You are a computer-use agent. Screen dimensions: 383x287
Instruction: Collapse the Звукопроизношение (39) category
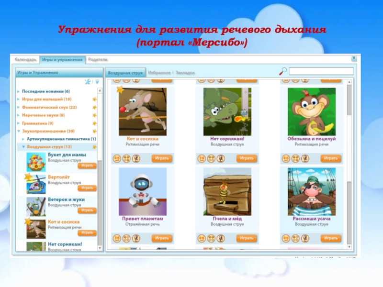click(19, 131)
